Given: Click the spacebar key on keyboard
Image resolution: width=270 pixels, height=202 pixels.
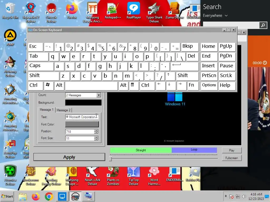Looking at the screenshot, I should coord(91,86).
